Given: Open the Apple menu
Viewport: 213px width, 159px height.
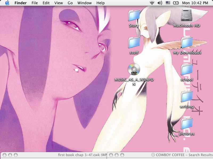Looking at the screenshot, I should (7, 3).
